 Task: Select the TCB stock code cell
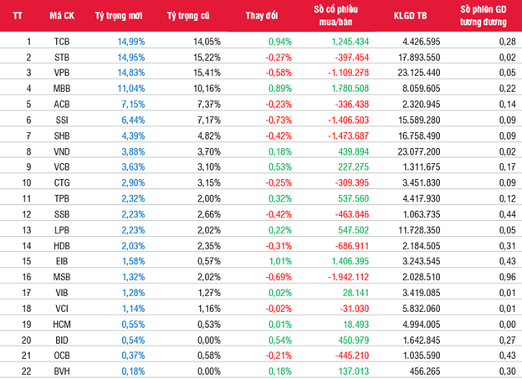pos(62,42)
